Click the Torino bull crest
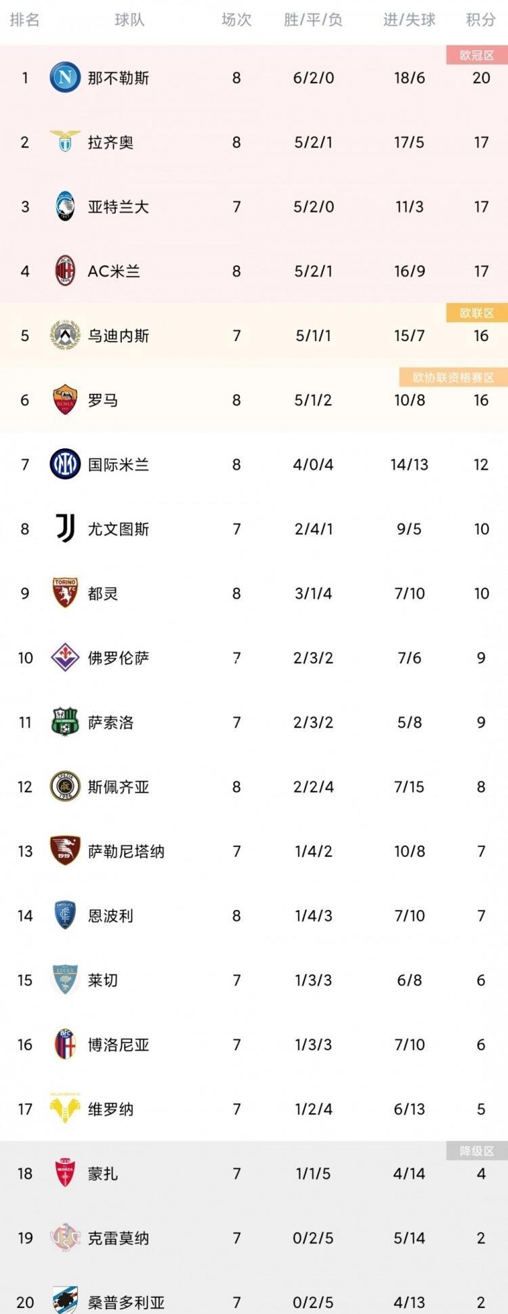The image size is (508, 1314). pyautogui.click(x=65, y=593)
